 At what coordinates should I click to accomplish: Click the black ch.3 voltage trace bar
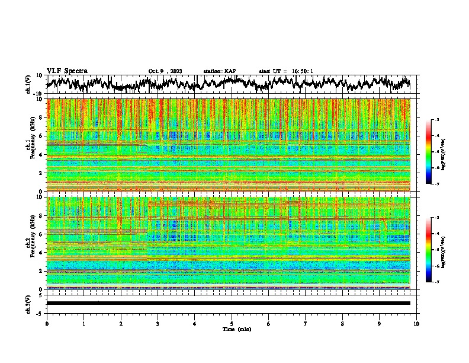(229, 303)
